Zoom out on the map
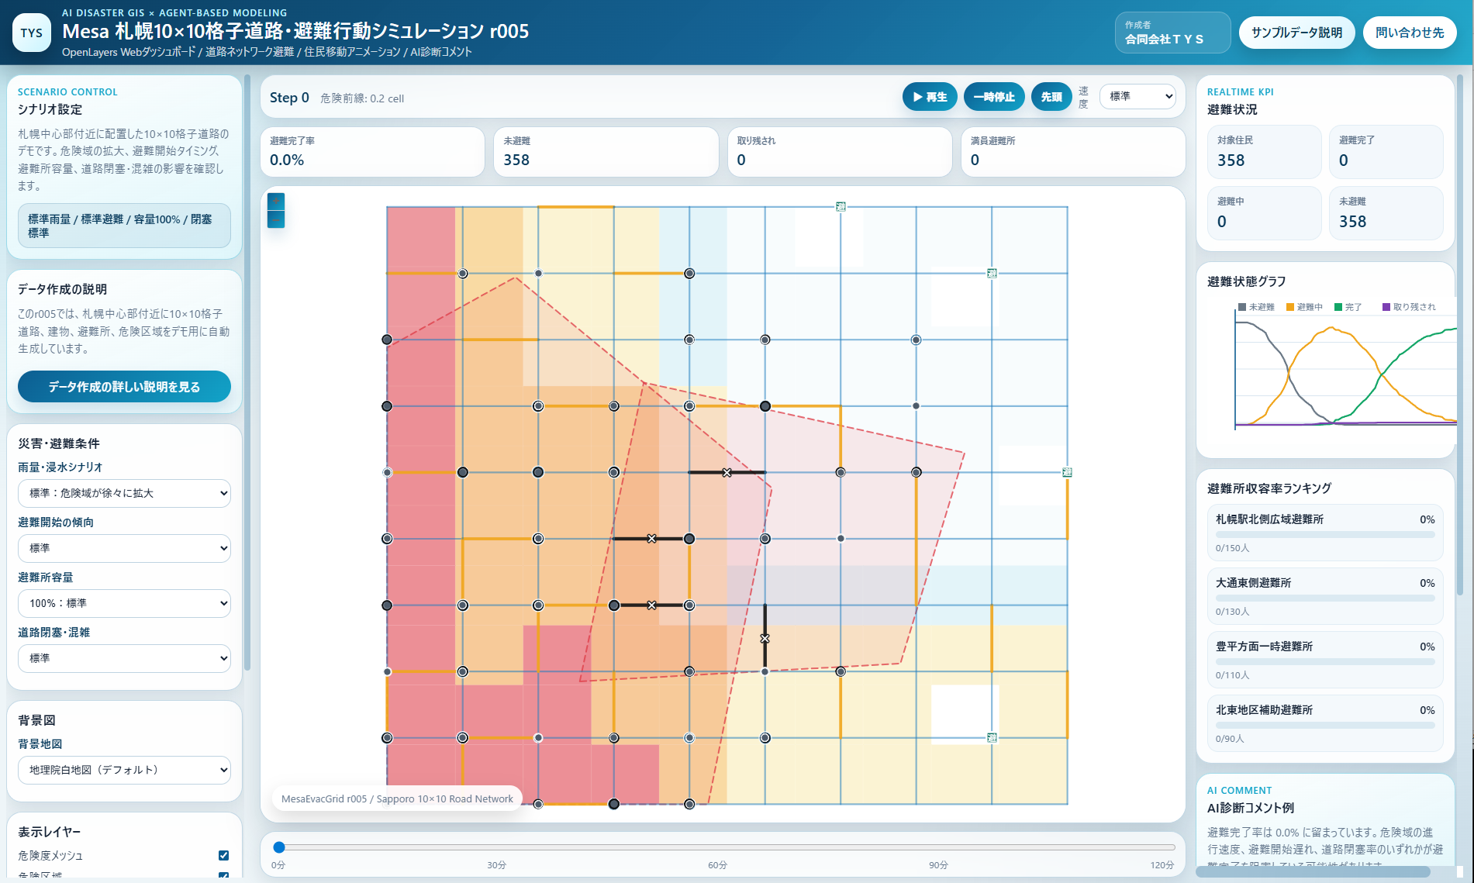 276,219
